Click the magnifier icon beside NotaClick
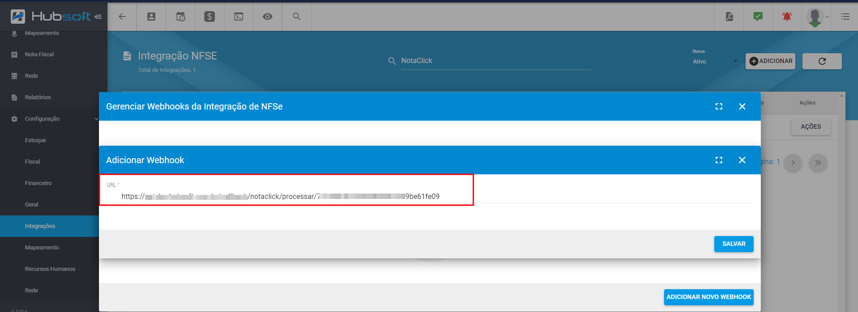 tap(392, 61)
